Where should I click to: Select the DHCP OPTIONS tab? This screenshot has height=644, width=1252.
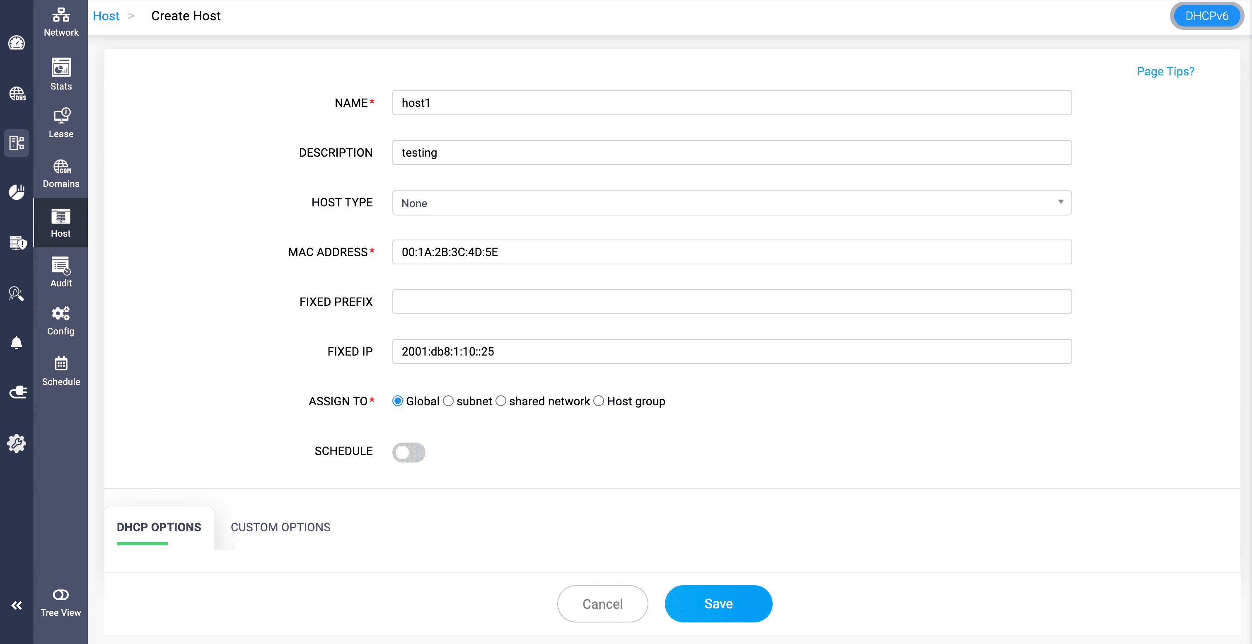pos(159,528)
